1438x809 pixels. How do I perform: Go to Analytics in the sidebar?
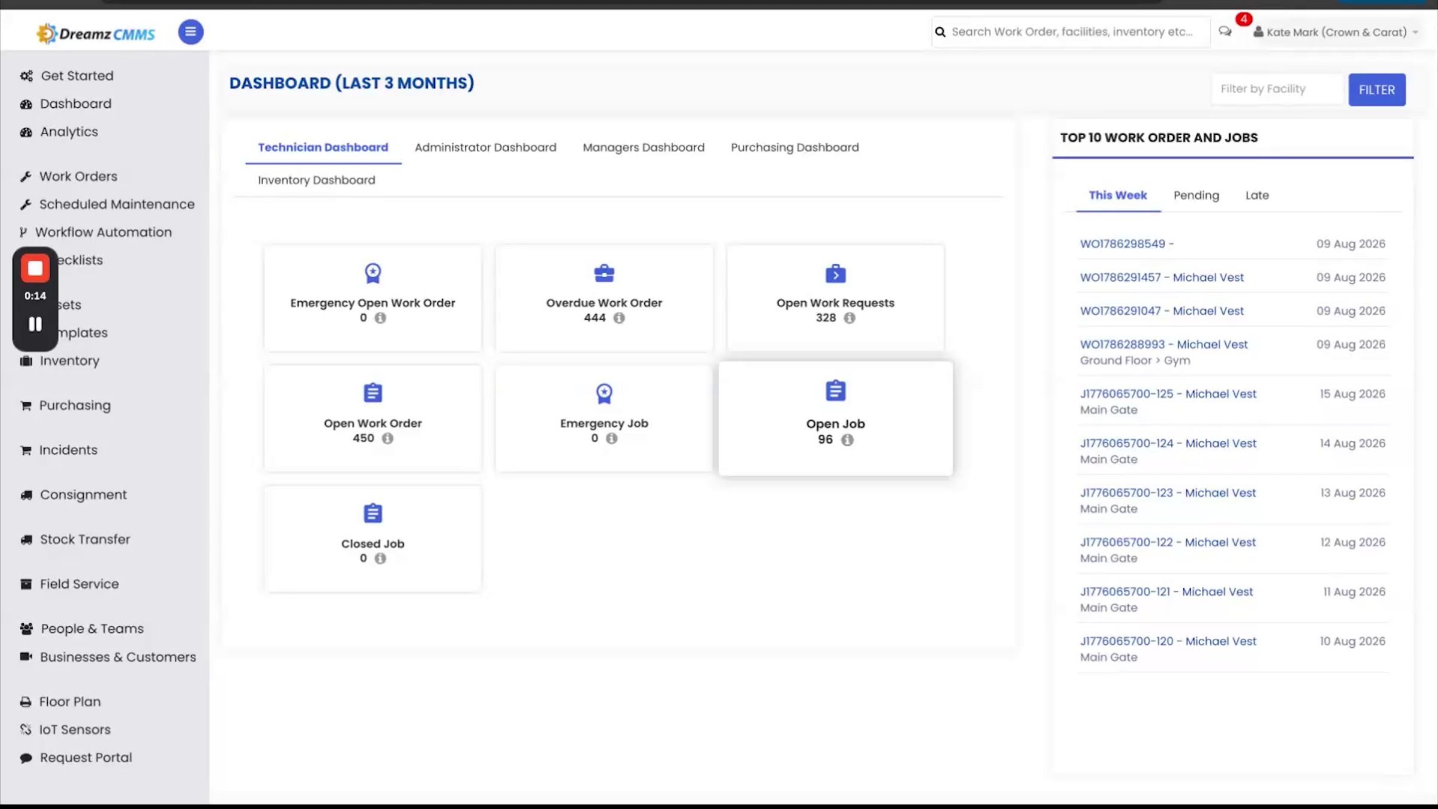pyautogui.click(x=69, y=132)
